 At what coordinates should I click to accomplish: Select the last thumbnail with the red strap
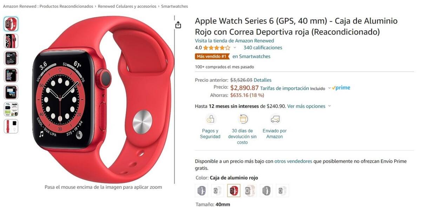[11, 126]
